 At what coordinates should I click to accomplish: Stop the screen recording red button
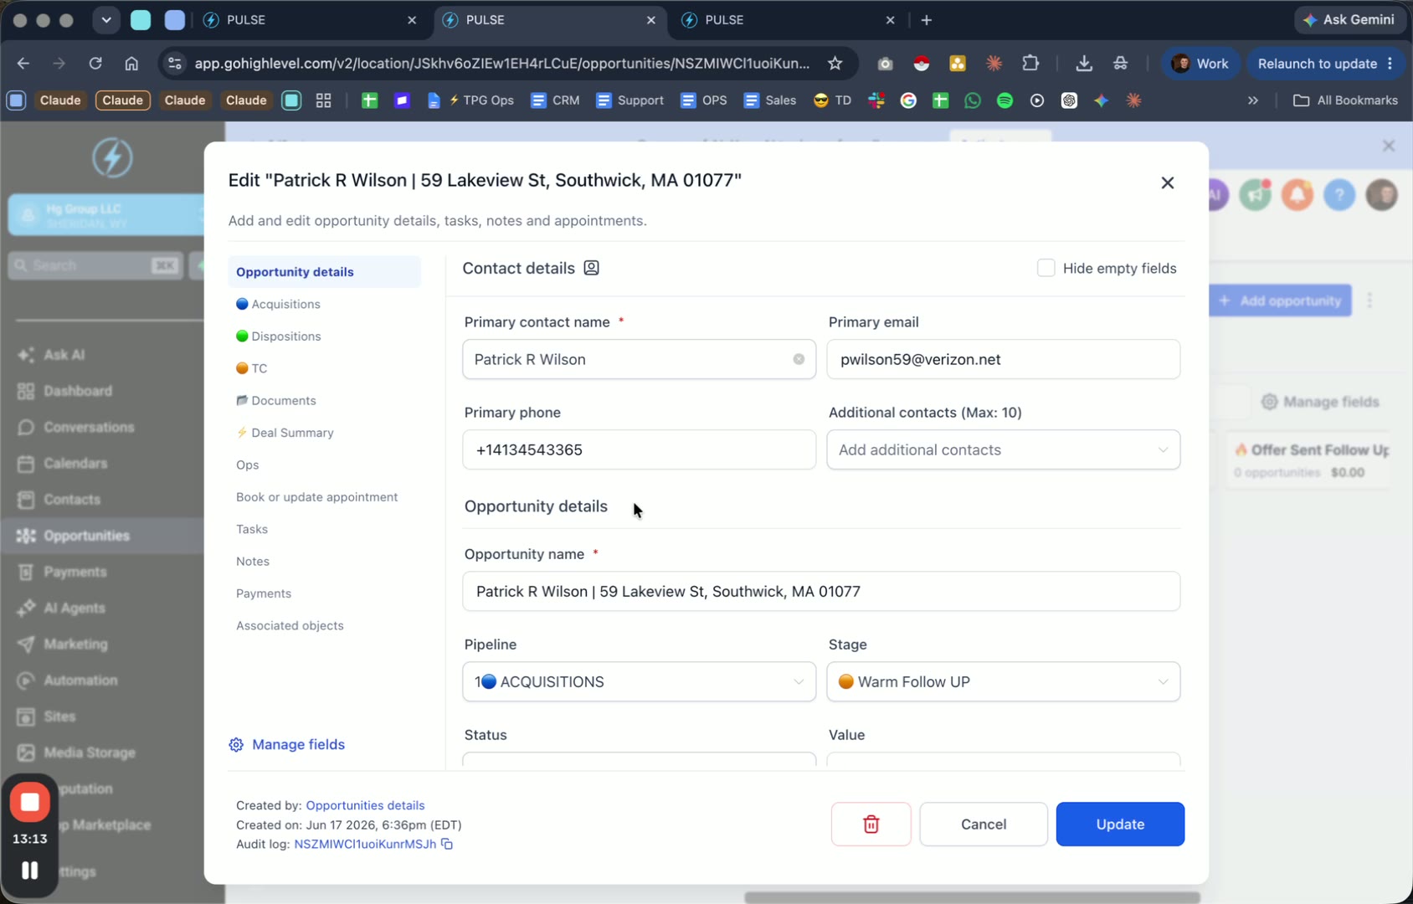point(30,802)
